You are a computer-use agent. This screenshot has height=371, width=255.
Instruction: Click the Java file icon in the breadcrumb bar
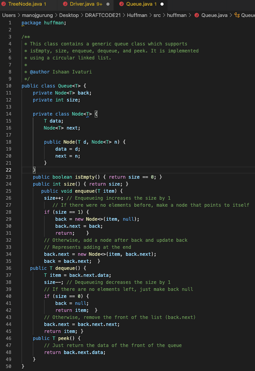point(196,15)
